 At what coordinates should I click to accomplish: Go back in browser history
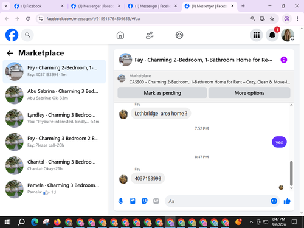(7, 19)
